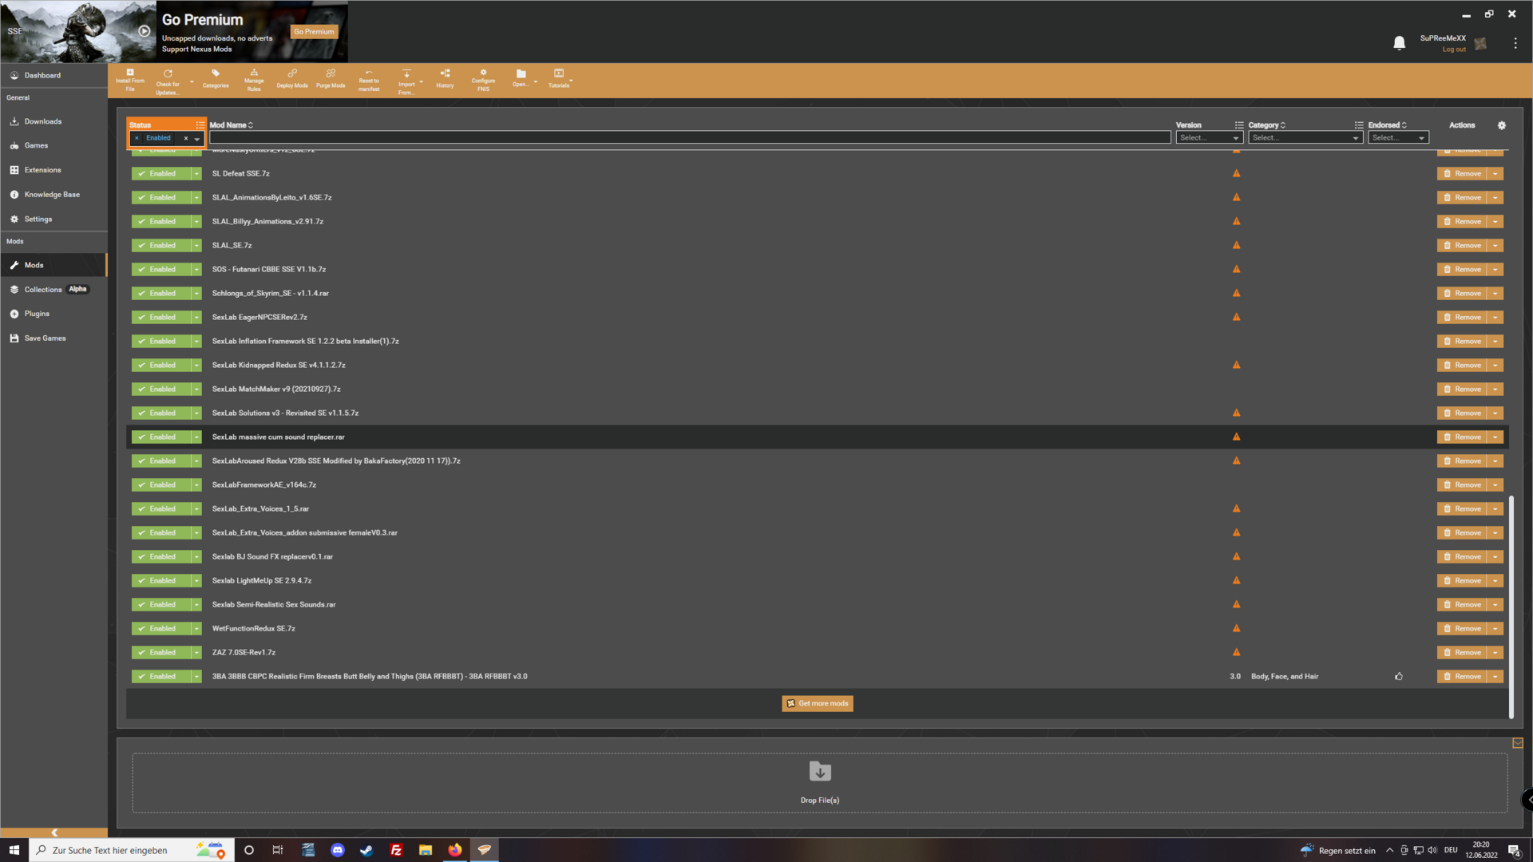This screenshot has height=862, width=1533.
Task: Open Firefox from taskbar
Action: click(454, 850)
